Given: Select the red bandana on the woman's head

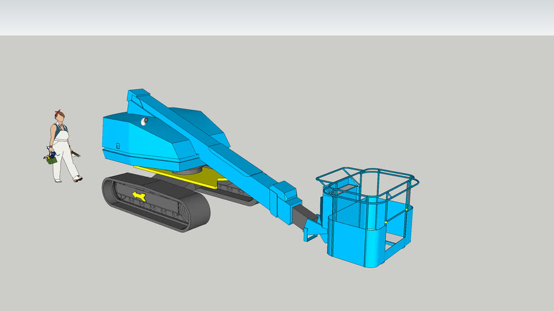Looking at the screenshot, I should point(59,113).
